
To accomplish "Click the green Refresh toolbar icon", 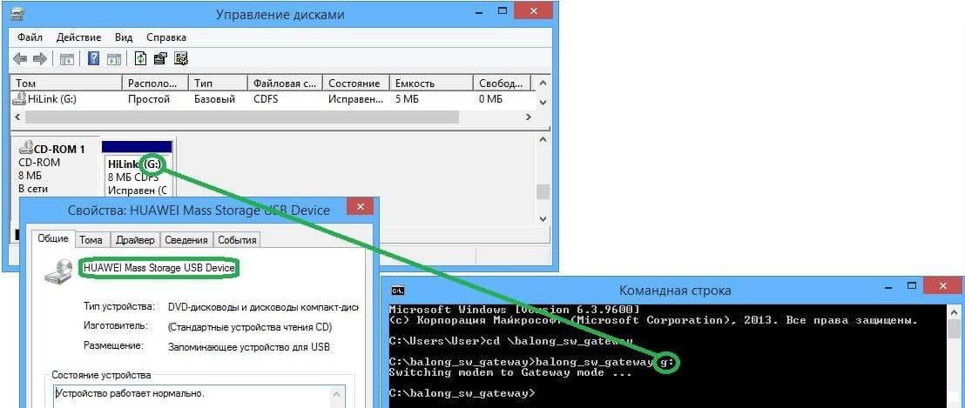I will [x=140, y=59].
